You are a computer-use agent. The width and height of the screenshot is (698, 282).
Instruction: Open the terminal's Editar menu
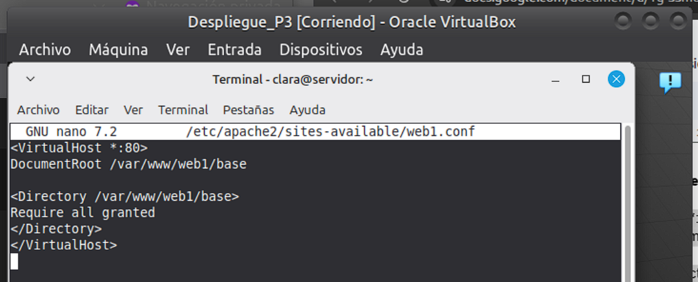click(x=92, y=110)
